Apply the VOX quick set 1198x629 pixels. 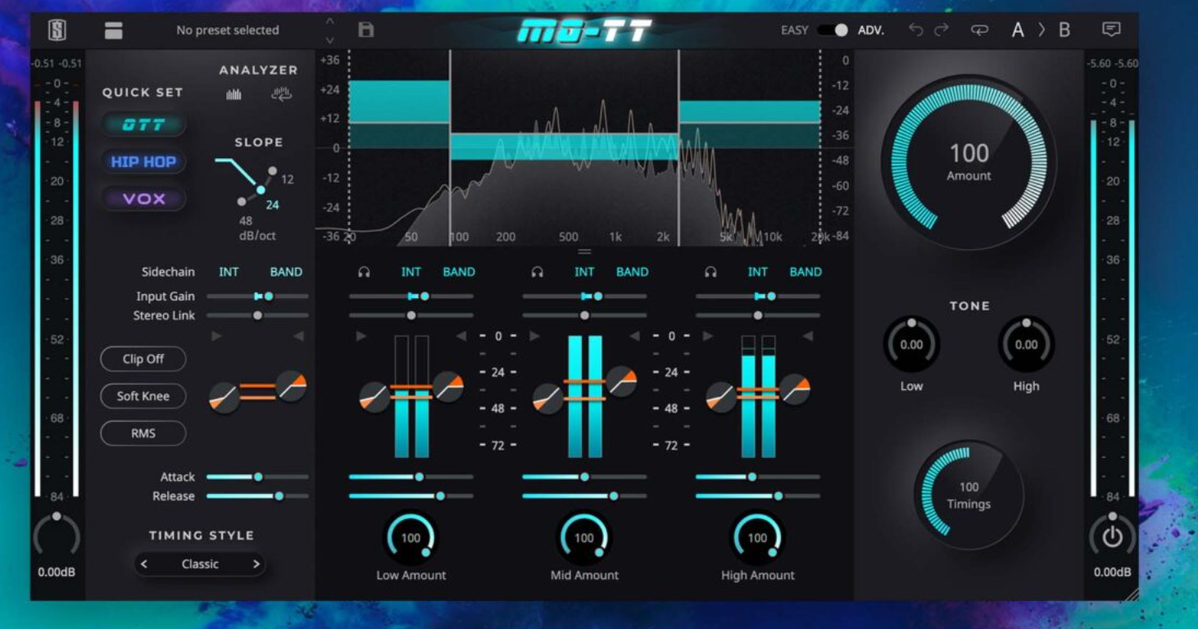(143, 198)
